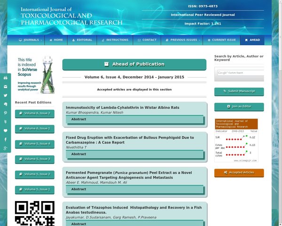This screenshot has width=282, height=226.
Task: Click the icon below the Pinterest icon
Action: 6,121
